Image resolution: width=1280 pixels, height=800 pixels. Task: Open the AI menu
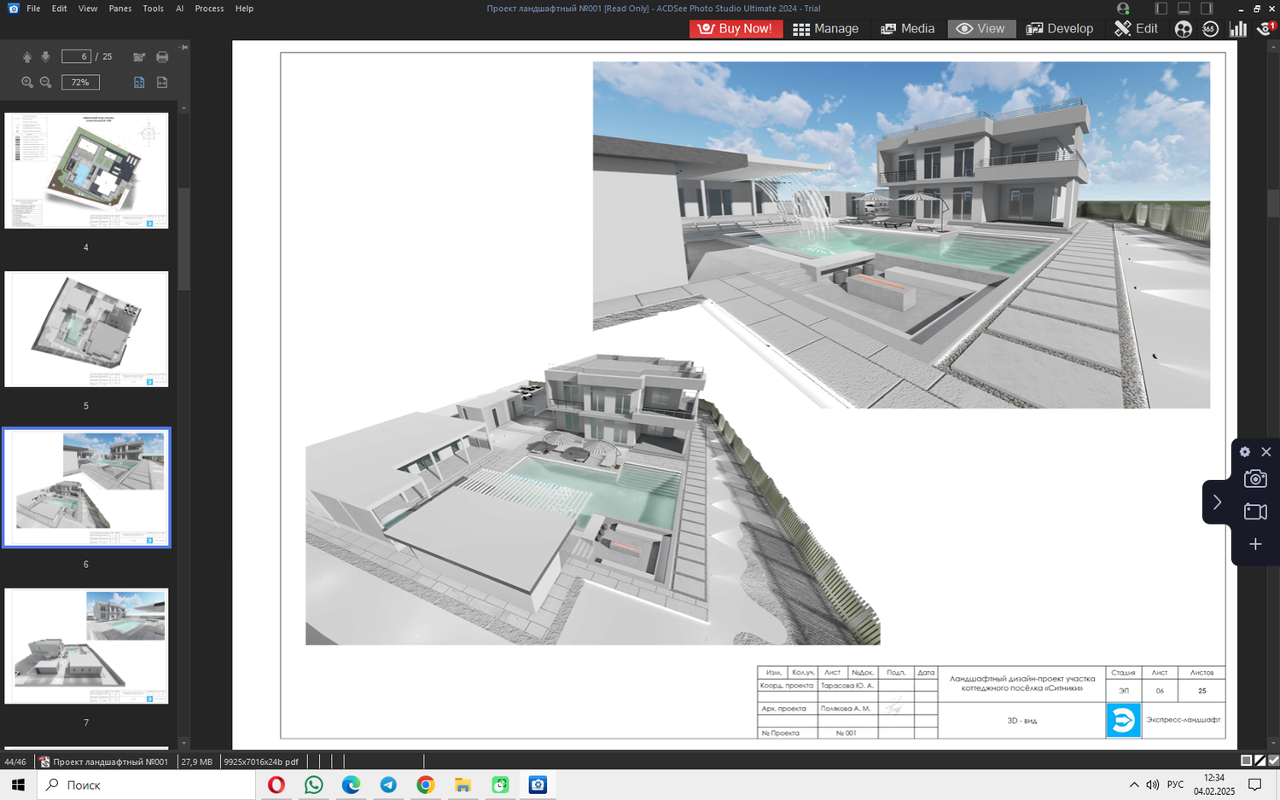(x=179, y=9)
